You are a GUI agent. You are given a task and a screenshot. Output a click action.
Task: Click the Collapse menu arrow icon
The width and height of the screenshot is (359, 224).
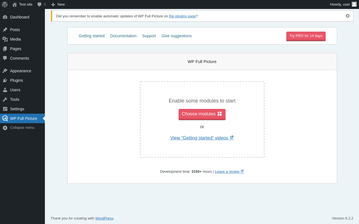pyautogui.click(x=5, y=128)
